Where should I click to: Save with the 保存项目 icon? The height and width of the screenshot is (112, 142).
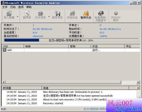(57, 13)
